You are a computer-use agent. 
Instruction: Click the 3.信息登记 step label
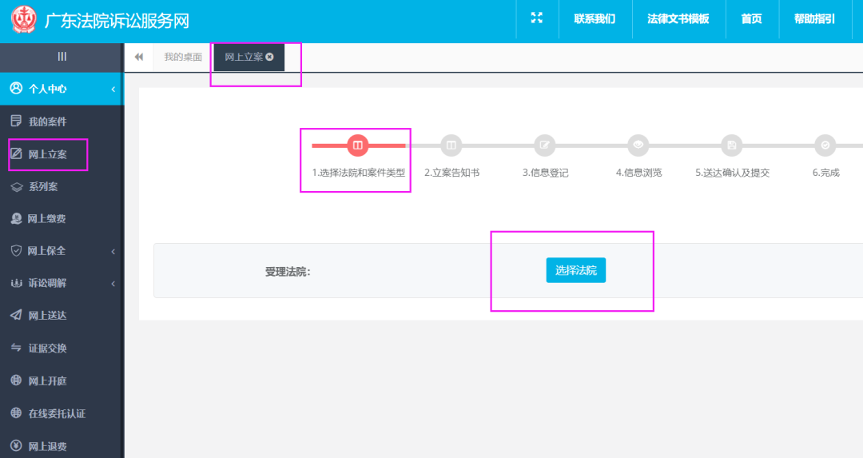(546, 173)
